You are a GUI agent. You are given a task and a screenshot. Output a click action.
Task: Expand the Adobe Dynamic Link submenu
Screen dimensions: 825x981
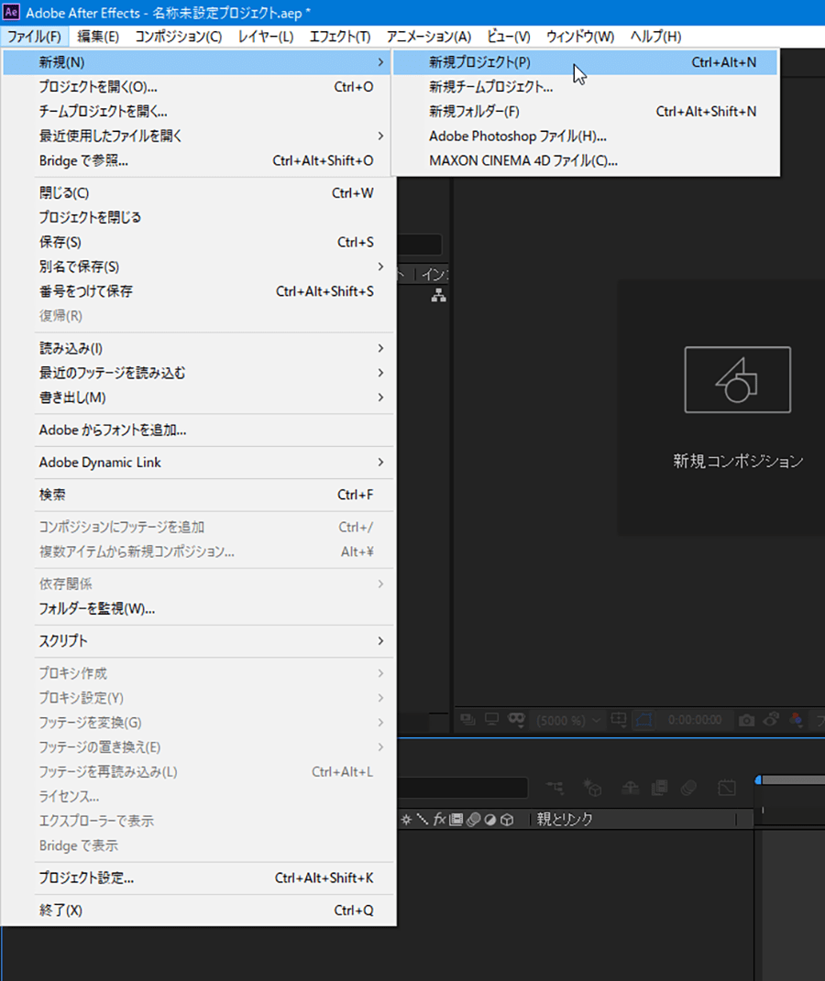pyautogui.click(x=196, y=463)
